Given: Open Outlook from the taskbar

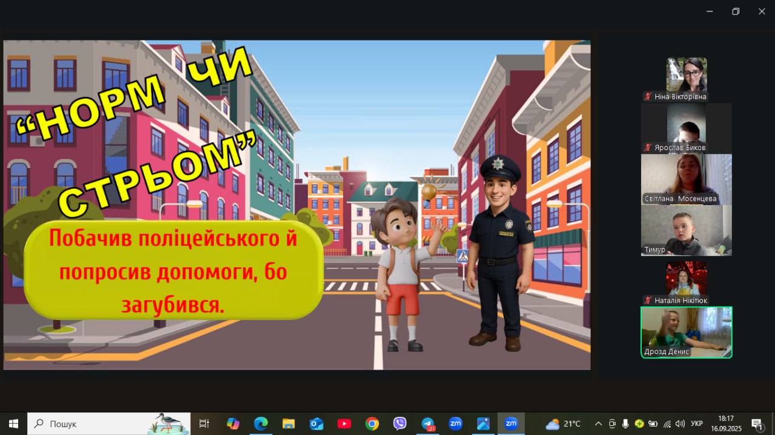Looking at the screenshot, I should 316,424.
